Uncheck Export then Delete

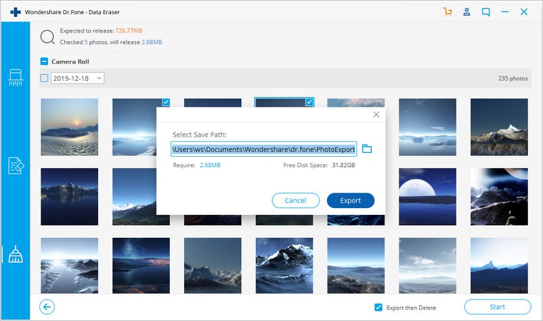(x=378, y=307)
